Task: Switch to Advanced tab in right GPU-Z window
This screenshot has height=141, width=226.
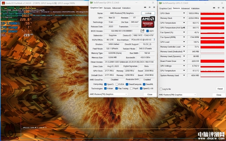Action: [186, 8]
